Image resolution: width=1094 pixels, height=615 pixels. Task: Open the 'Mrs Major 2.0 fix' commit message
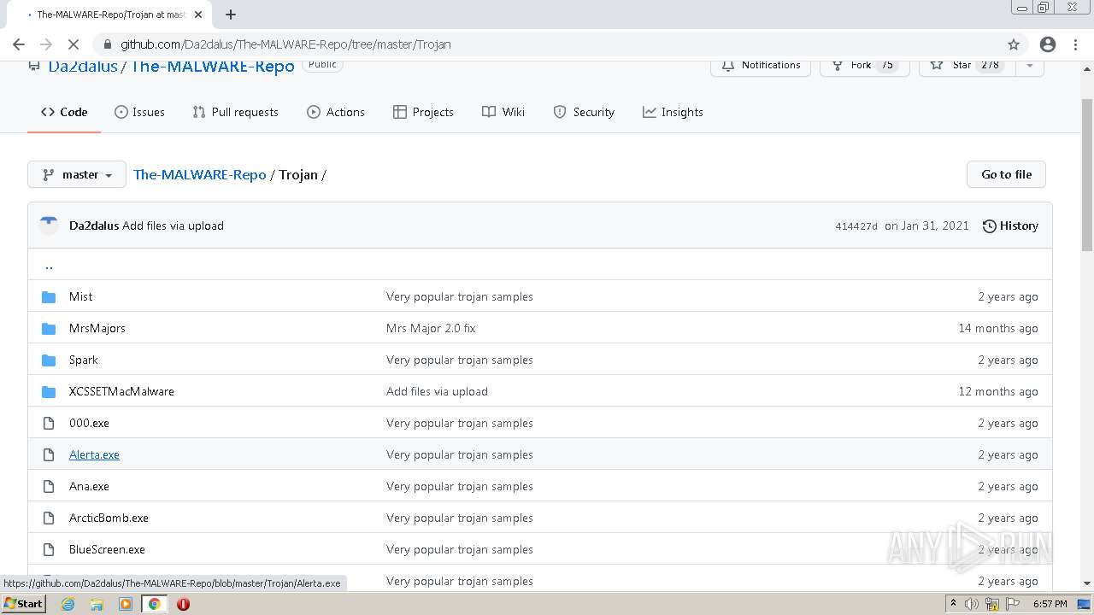point(431,328)
